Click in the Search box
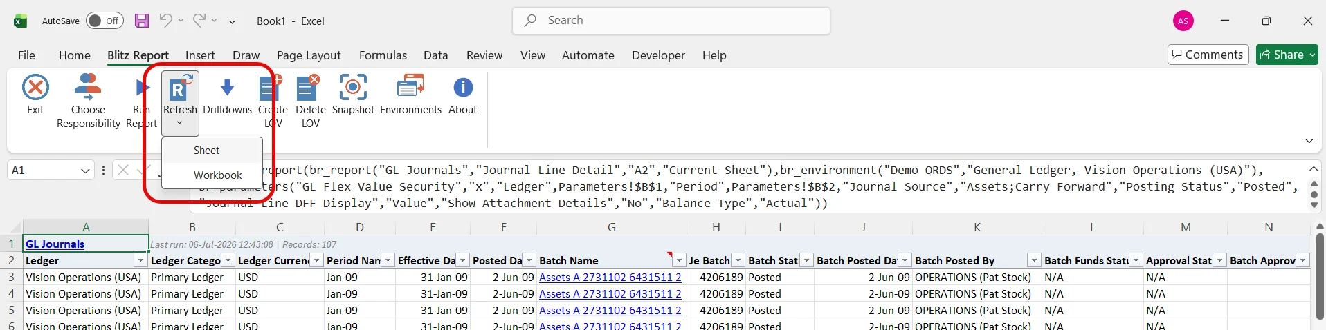1326x330 pixels. pyautogui.click(x=671, y=21)
